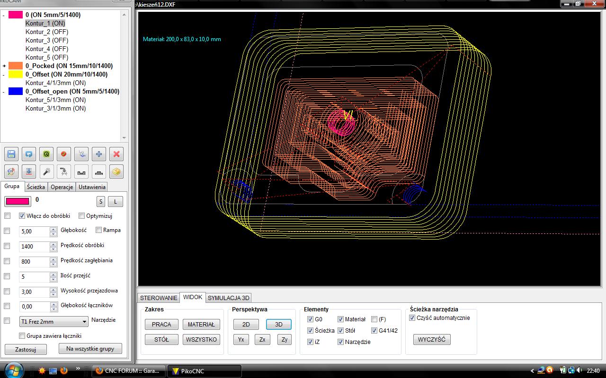The width and height of the screenshot is (606, 378).
Task: Decrease Wysokość przejazdowa spinner down
Action: tap(53, 294)
